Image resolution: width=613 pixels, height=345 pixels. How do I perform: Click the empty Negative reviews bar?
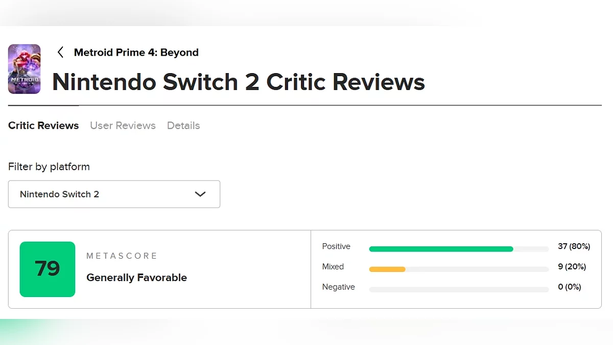459,289
